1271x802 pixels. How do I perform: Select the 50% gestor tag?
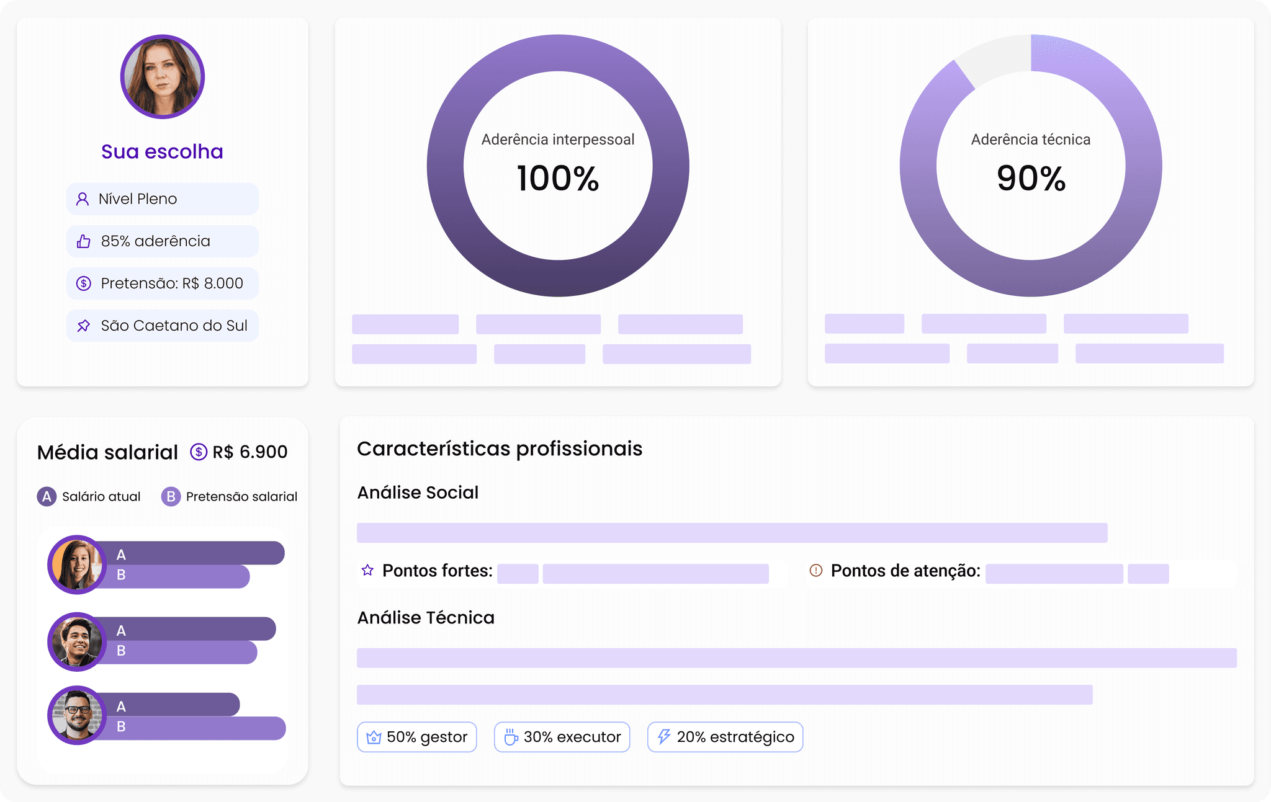point(417,737)
